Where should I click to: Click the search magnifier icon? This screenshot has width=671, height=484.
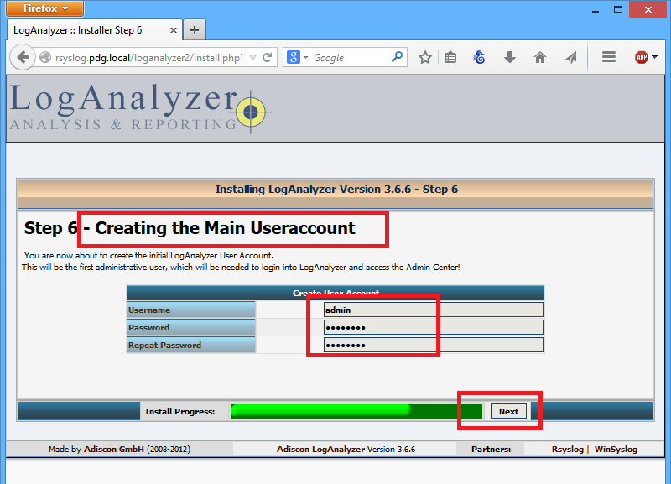[398, 58]
